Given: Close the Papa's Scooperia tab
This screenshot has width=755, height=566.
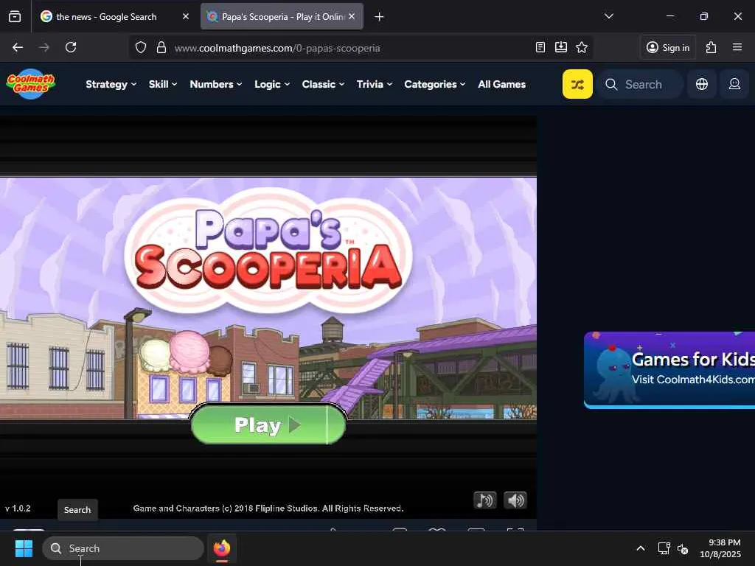Looking at the screenshot, I should (x=352, y=16).
